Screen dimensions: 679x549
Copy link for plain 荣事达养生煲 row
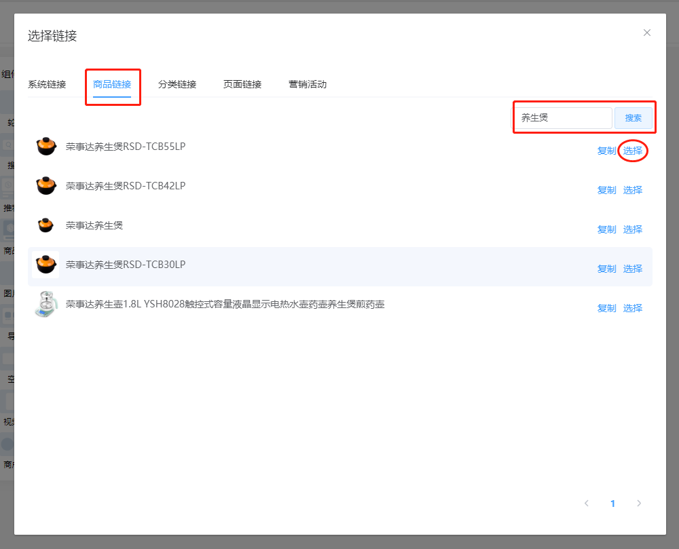pos(606,230)
